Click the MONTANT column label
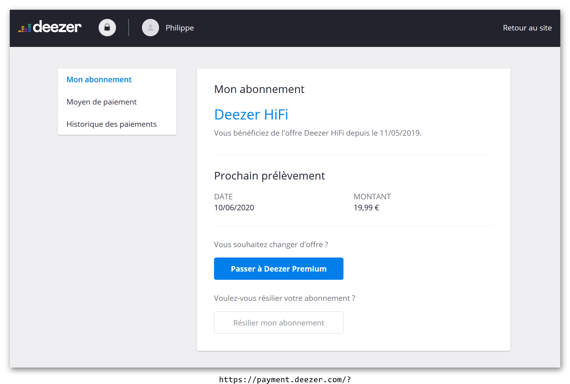 (x=372, y=197)
